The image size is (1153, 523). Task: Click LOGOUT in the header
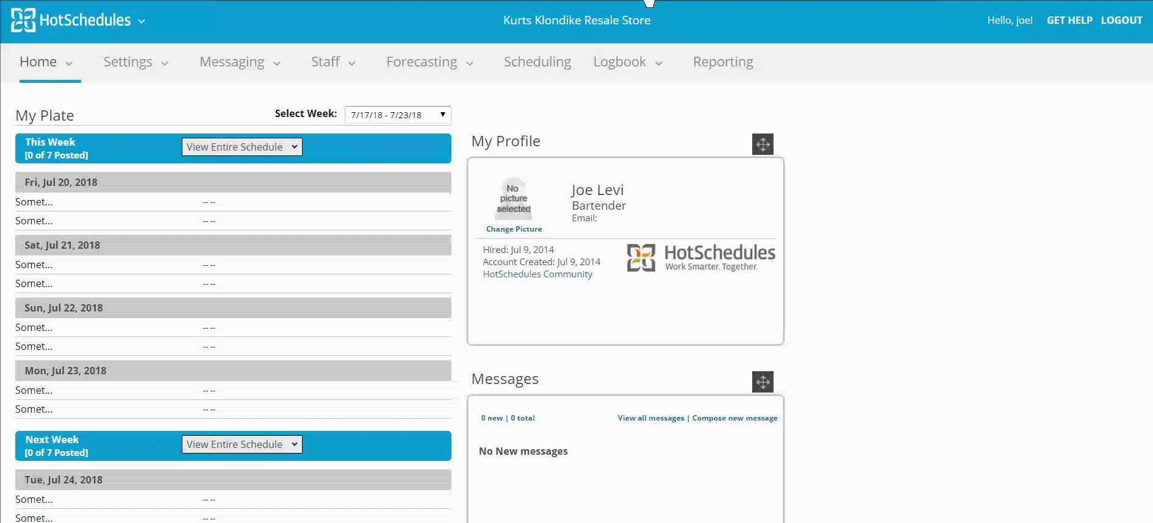[x=1121, y=20]
